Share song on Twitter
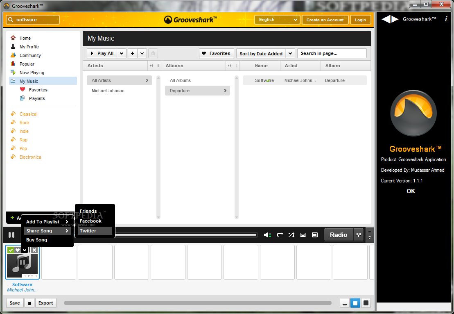This screenshot has width=454, height=314. 95,231
